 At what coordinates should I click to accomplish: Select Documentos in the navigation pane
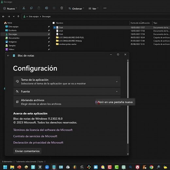pos(14,38)
